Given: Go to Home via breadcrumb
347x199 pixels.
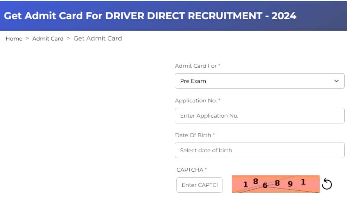Looking at the screenshot, I should (14, 39).
